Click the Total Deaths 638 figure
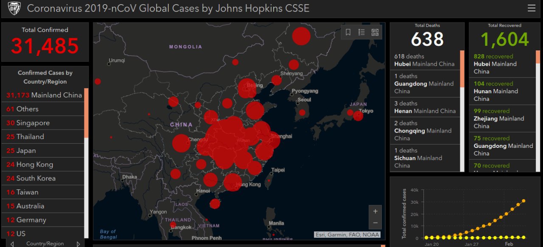This screenshot has height=247, width=543. click(427, 40)
